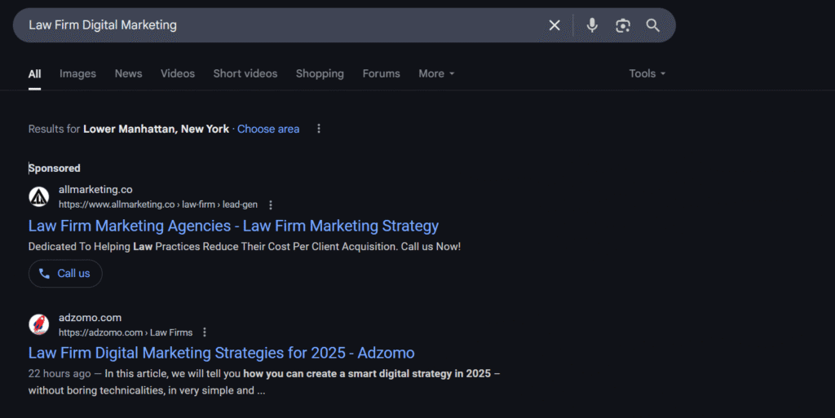Image resolution: width=835 pixels, height=418 pixels.
Task: Open the Tools dropdown
Action: point(647,73)
